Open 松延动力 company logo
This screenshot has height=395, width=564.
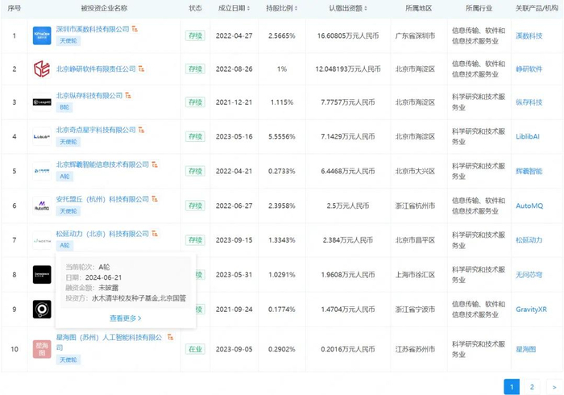point(42,240)
